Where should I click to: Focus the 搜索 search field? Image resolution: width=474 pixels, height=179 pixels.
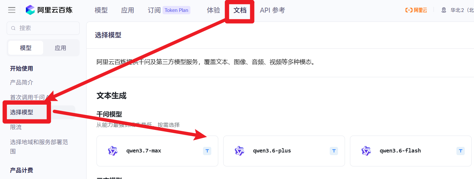tap(43, 28)
